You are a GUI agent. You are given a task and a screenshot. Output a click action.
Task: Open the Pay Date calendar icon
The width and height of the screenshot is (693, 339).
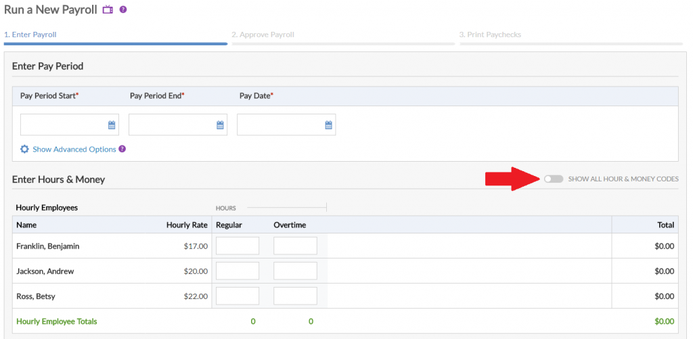[328, 125]
